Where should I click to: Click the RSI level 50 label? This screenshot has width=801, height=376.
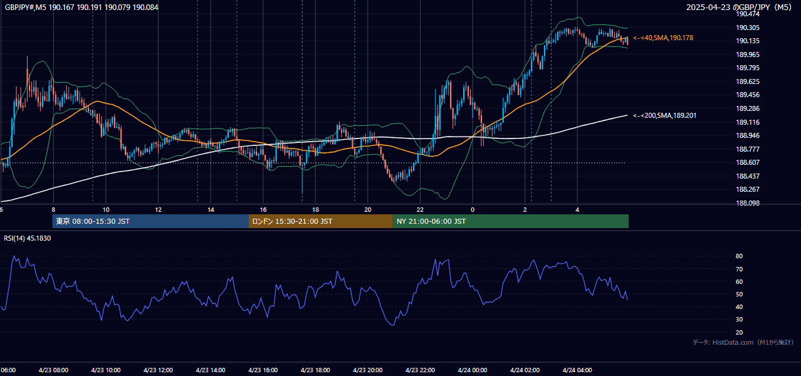tap(740, 294)
